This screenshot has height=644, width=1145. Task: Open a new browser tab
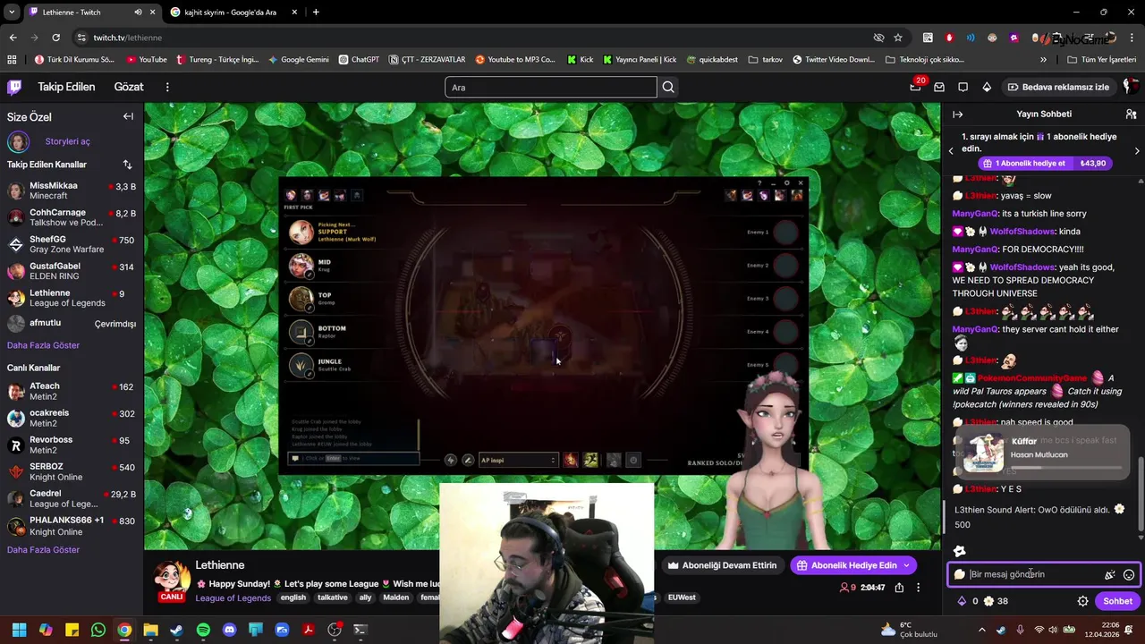click(316, 13)
